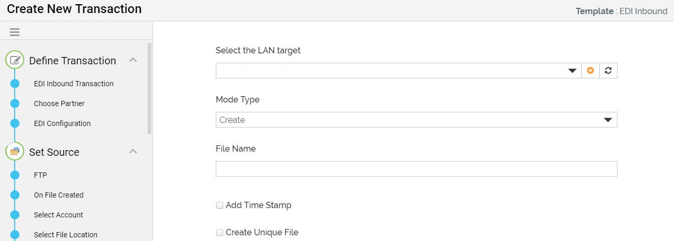The image size is (674, 241).
Task: Click the sidebar vertical scrollbar
Action: tap(150, 89)
